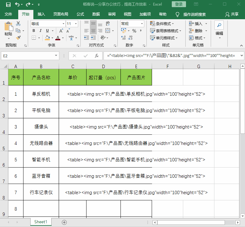Toggle Bold formatting

[x=34, y=31]
